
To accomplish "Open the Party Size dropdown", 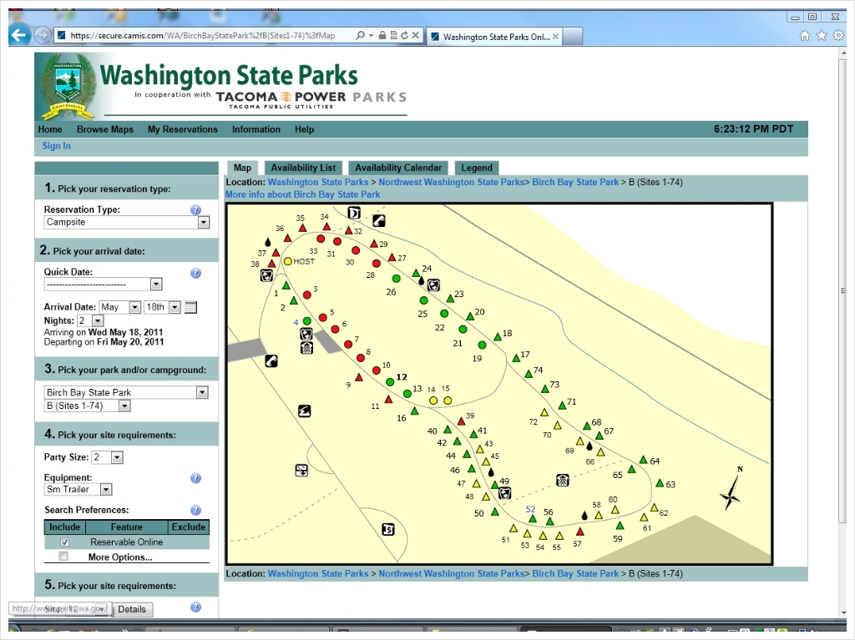I will 117,457.
